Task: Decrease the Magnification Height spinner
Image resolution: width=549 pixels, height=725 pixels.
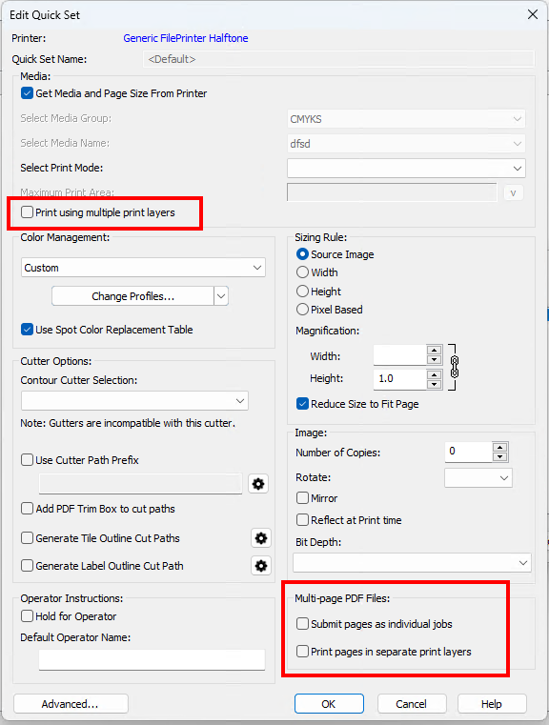Action: coord(434,384)
